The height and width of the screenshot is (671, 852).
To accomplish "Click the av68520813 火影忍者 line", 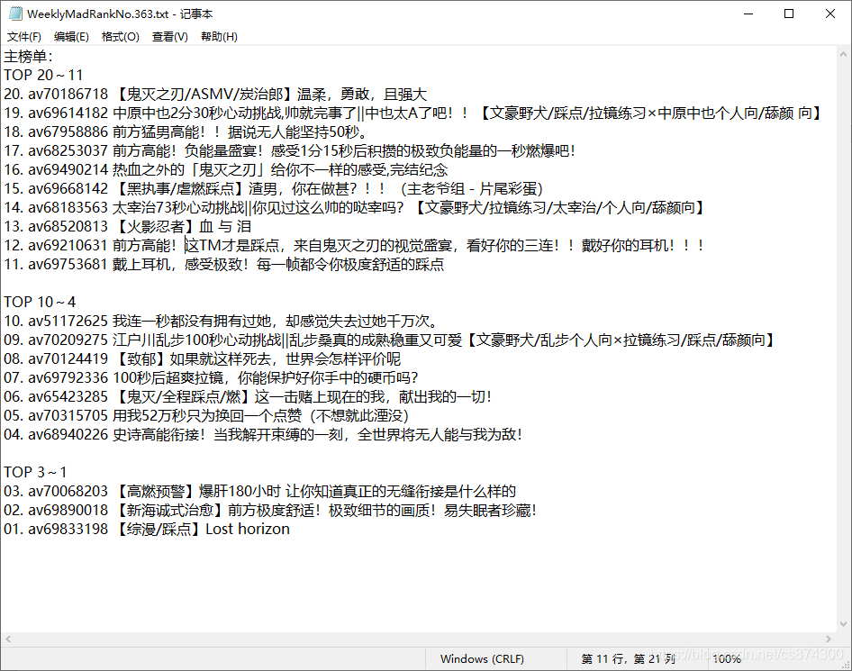I will click(127, 227).
